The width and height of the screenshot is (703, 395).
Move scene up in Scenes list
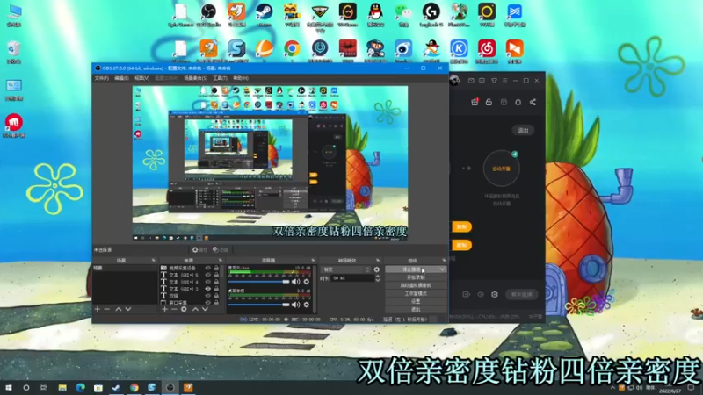coord(119,309)
